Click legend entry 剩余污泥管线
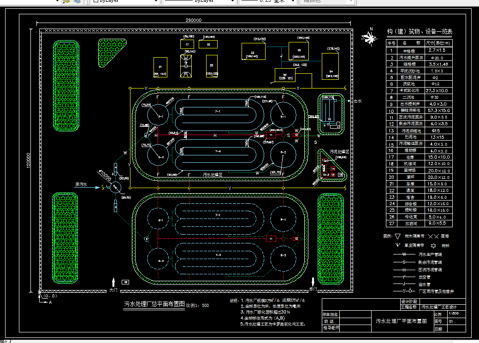This screenshot has height=343, width=479. point(430,262)
